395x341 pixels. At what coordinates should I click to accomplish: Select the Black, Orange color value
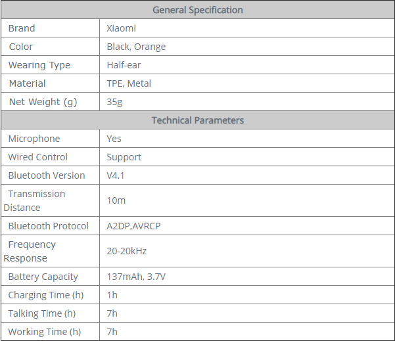pyautogui.click(x=136, y=47)
